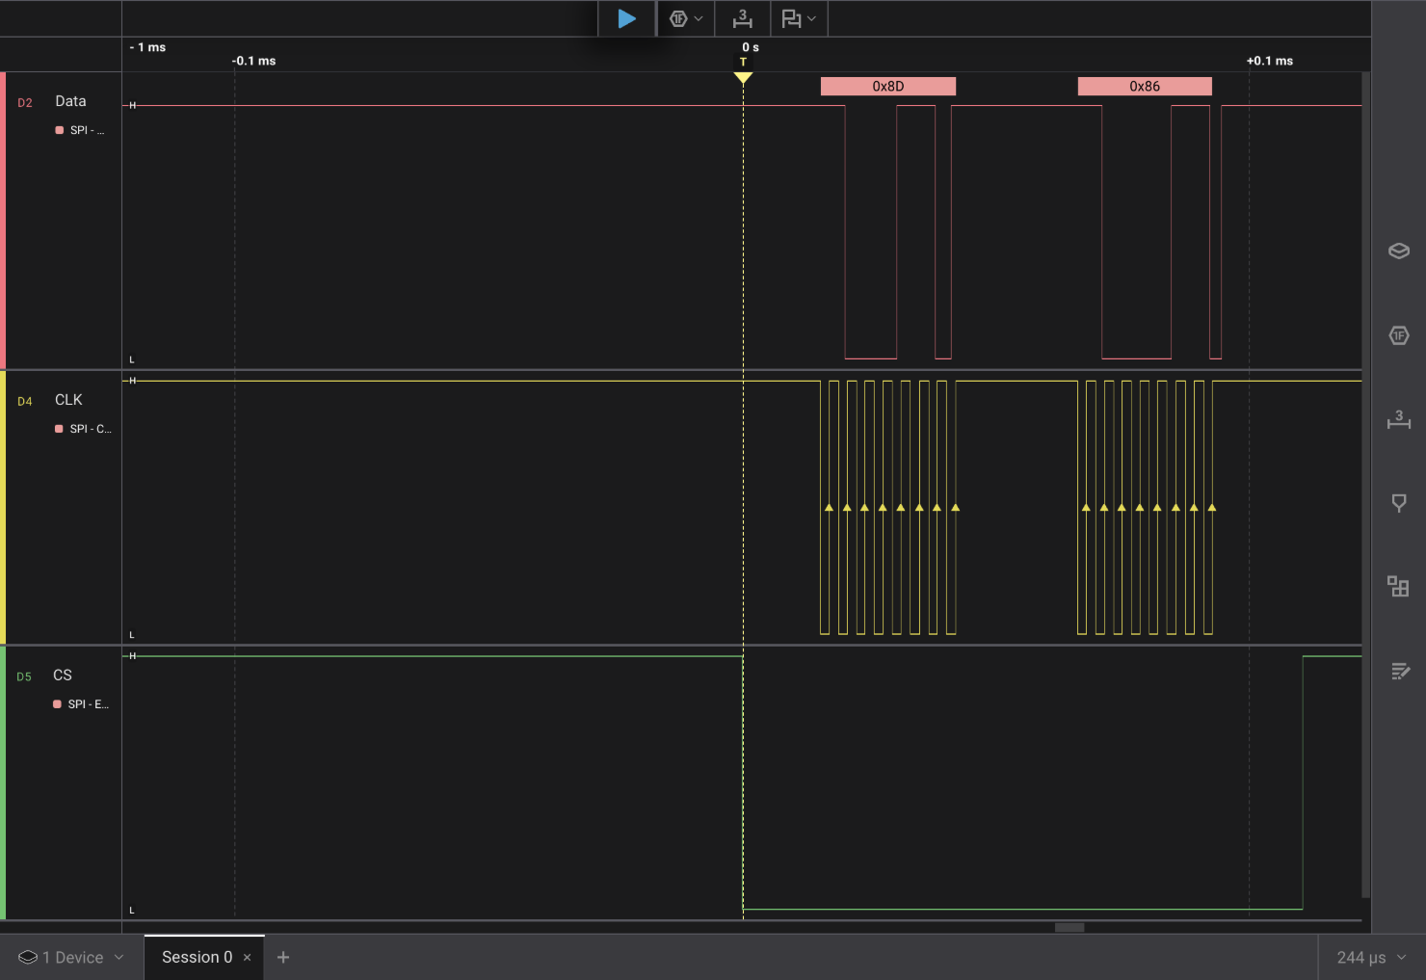Switch to the Session 0 tab
Viewport: 1426px width, 980px height.
pos(197,957)
